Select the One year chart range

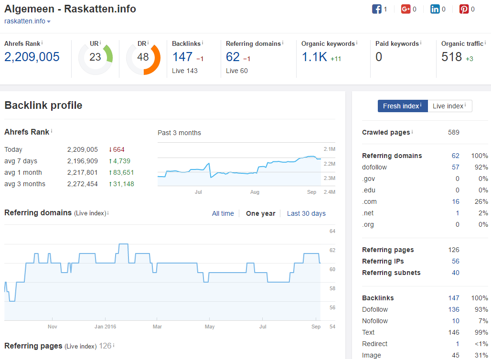260,213
